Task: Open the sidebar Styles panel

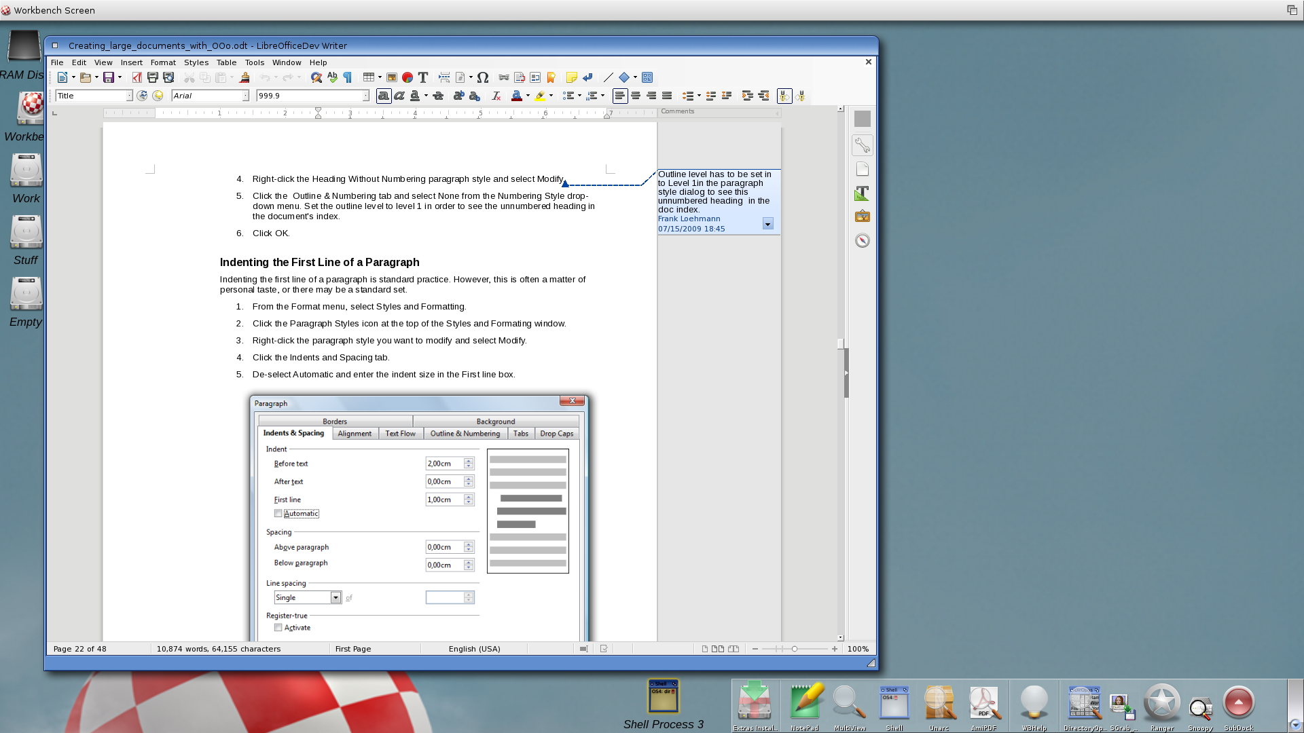Action: coord(862,193)
